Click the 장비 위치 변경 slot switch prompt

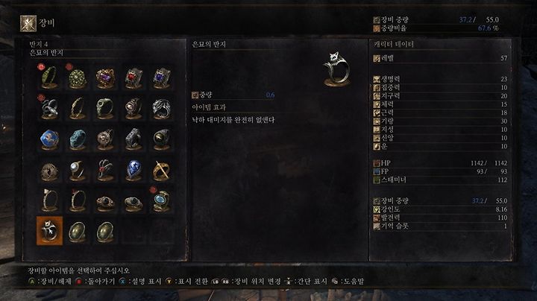[x=247, y=282]
